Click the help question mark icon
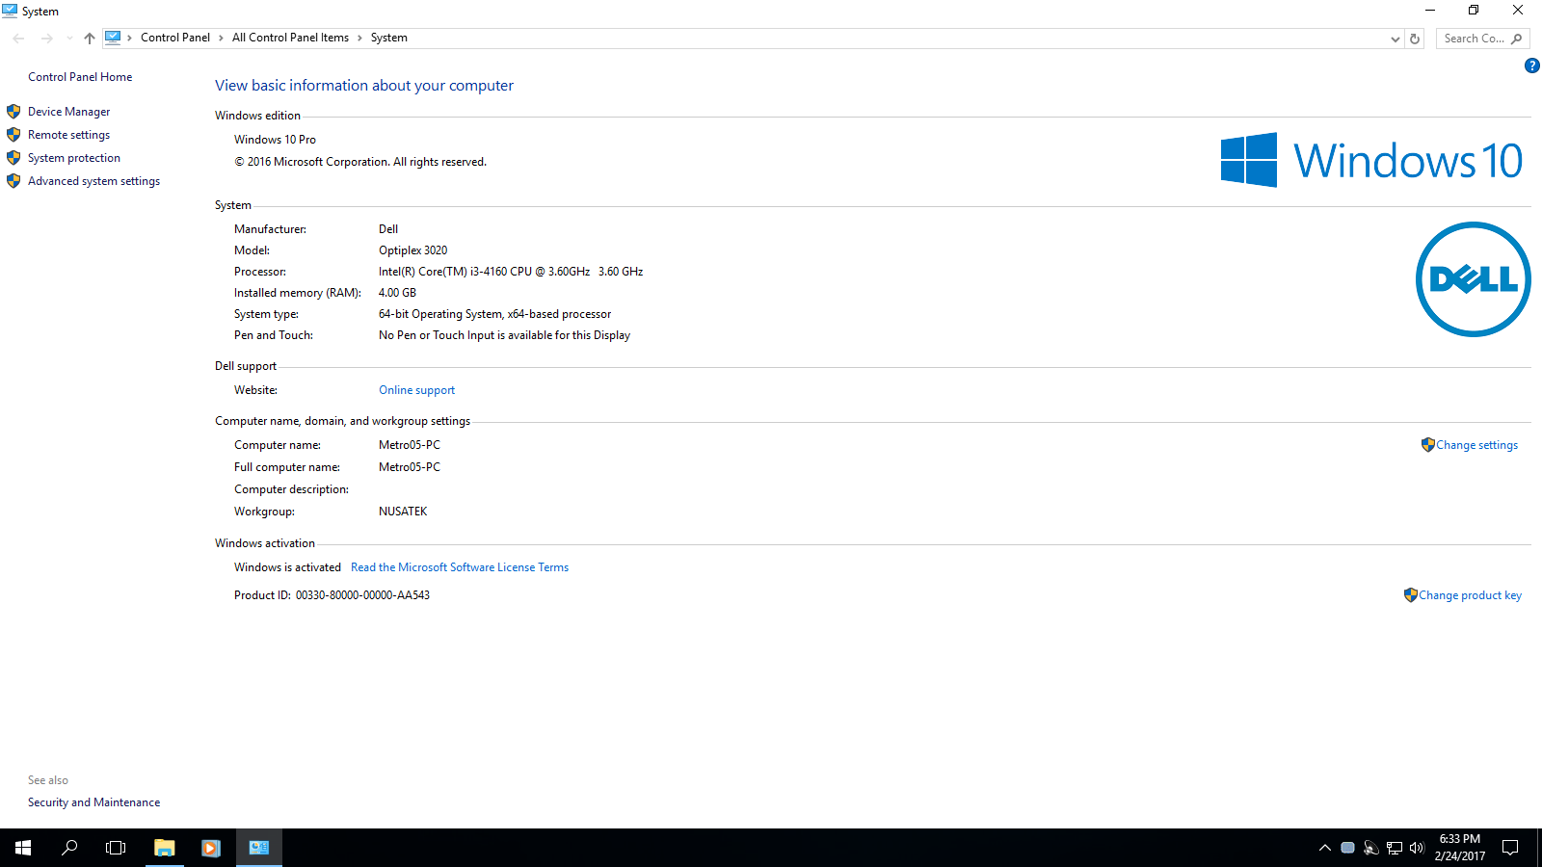 click(1531, 66)
